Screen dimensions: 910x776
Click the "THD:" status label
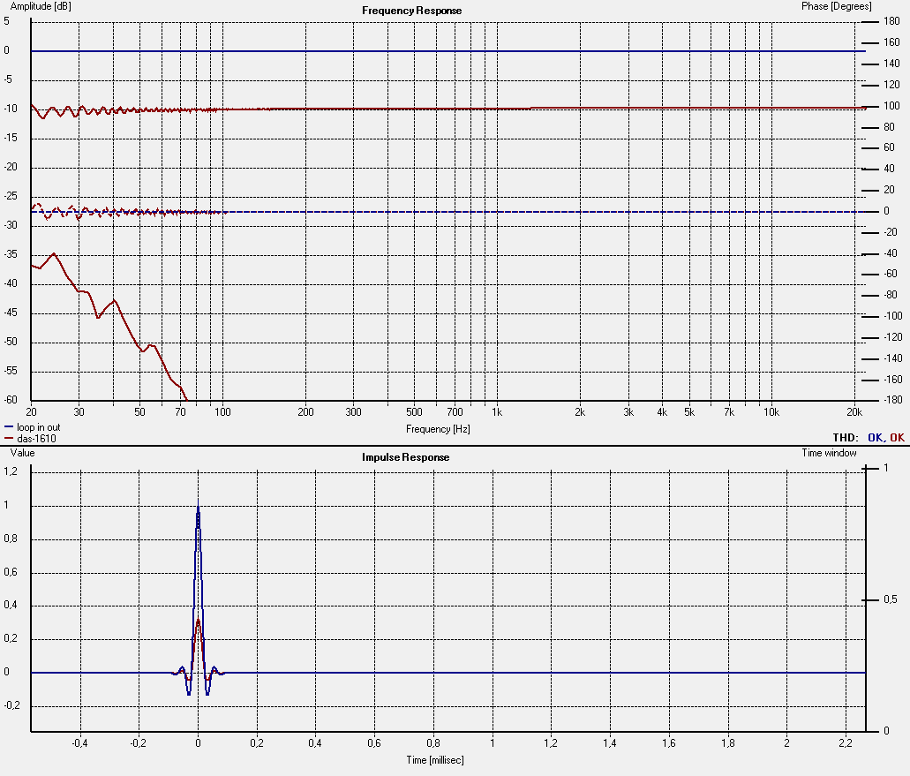pyautogui.click(x=845, y=438)
